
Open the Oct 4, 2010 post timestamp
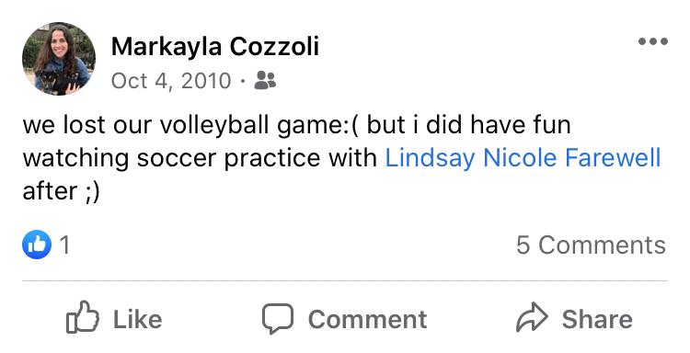click(x=171, y=81)
